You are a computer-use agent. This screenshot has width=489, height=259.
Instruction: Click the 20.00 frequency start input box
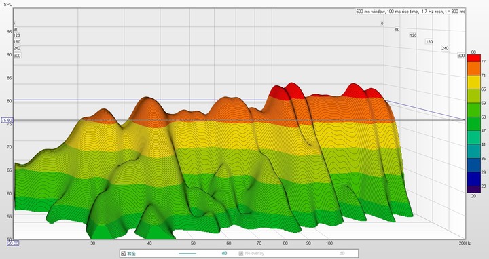click(13, 243)
